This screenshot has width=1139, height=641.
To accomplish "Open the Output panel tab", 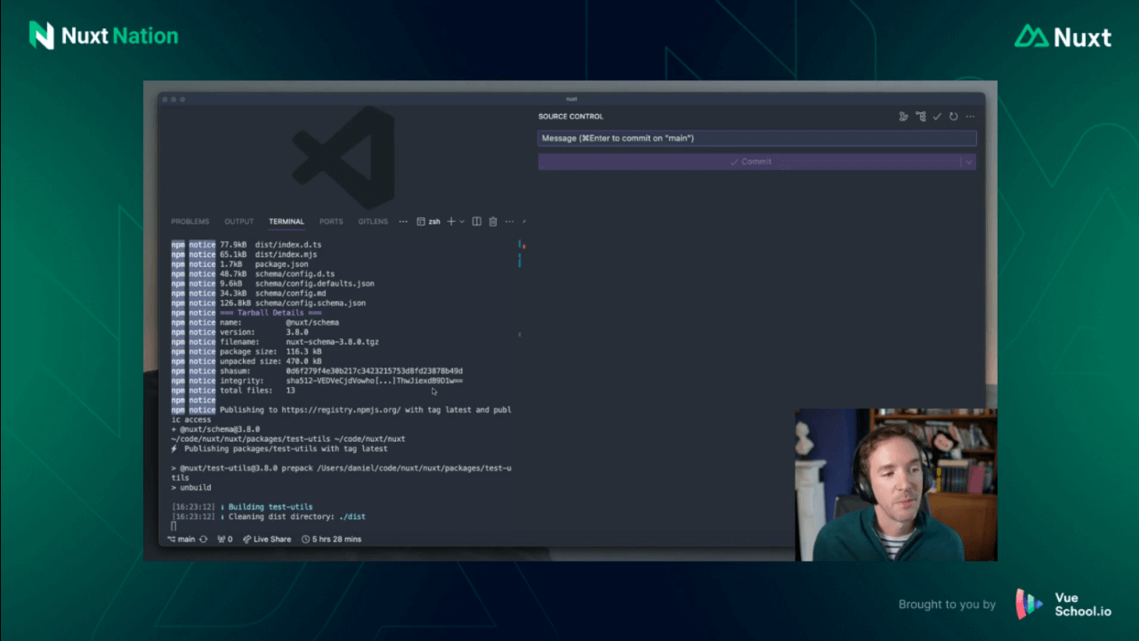I will (238, 222).
